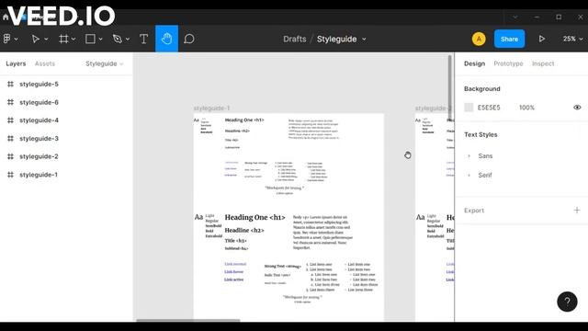
Task: Open the help question mark button
Action: (x=567, y=302)
